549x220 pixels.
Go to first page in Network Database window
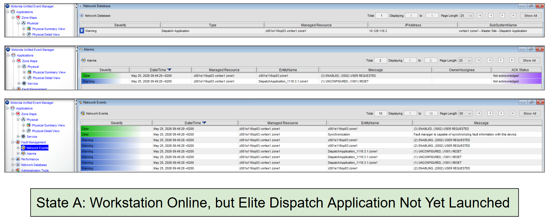tap(480, 16)
